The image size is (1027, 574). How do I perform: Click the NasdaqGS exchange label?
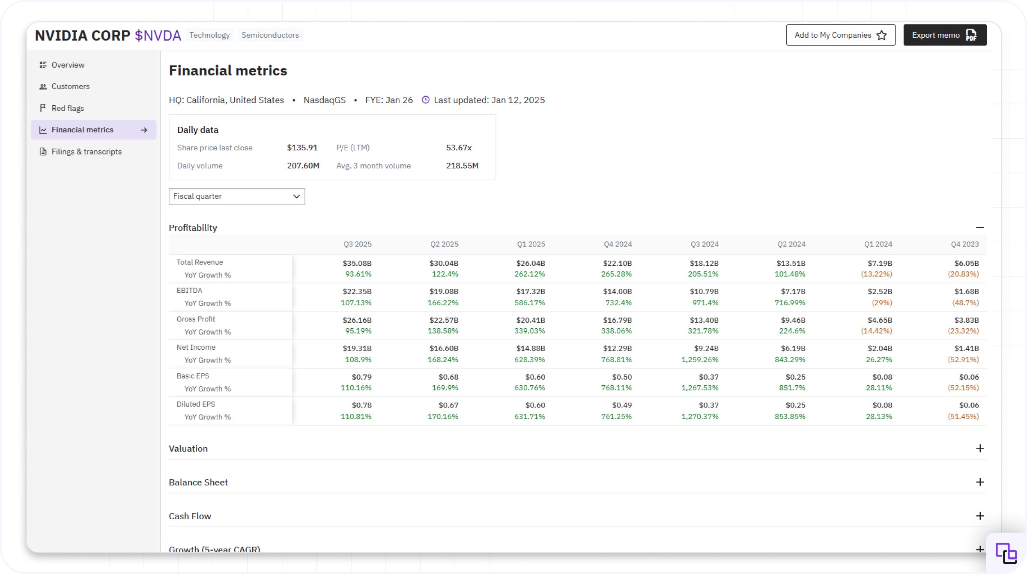tap(324, 100)
